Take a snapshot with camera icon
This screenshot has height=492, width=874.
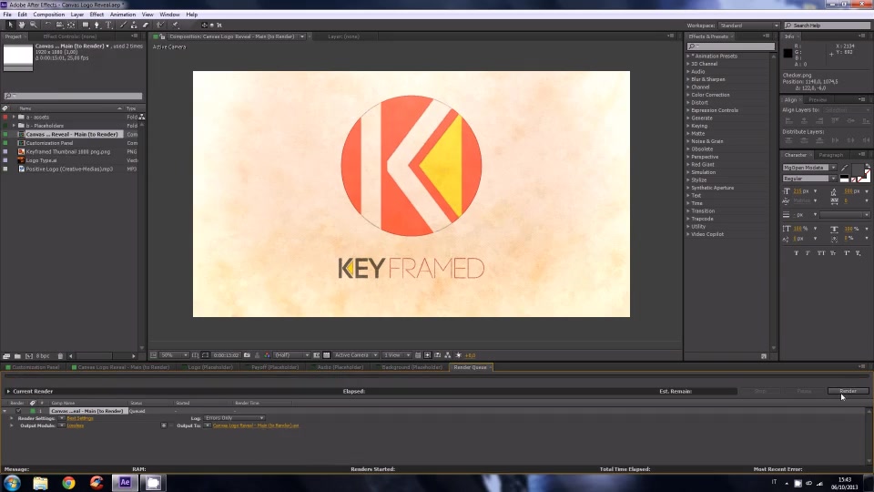[x=247, y=355]
